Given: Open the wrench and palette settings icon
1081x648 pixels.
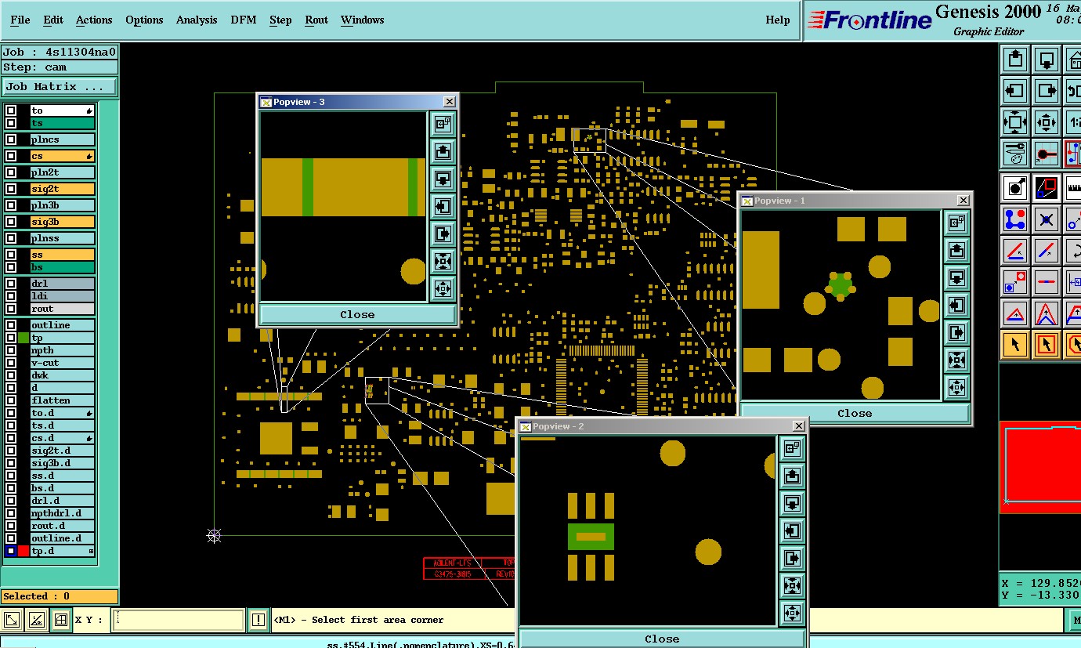Looking at the screenshot, I should click(1016, 153).
